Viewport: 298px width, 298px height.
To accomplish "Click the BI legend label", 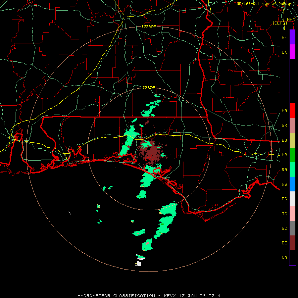I will 284,243.
